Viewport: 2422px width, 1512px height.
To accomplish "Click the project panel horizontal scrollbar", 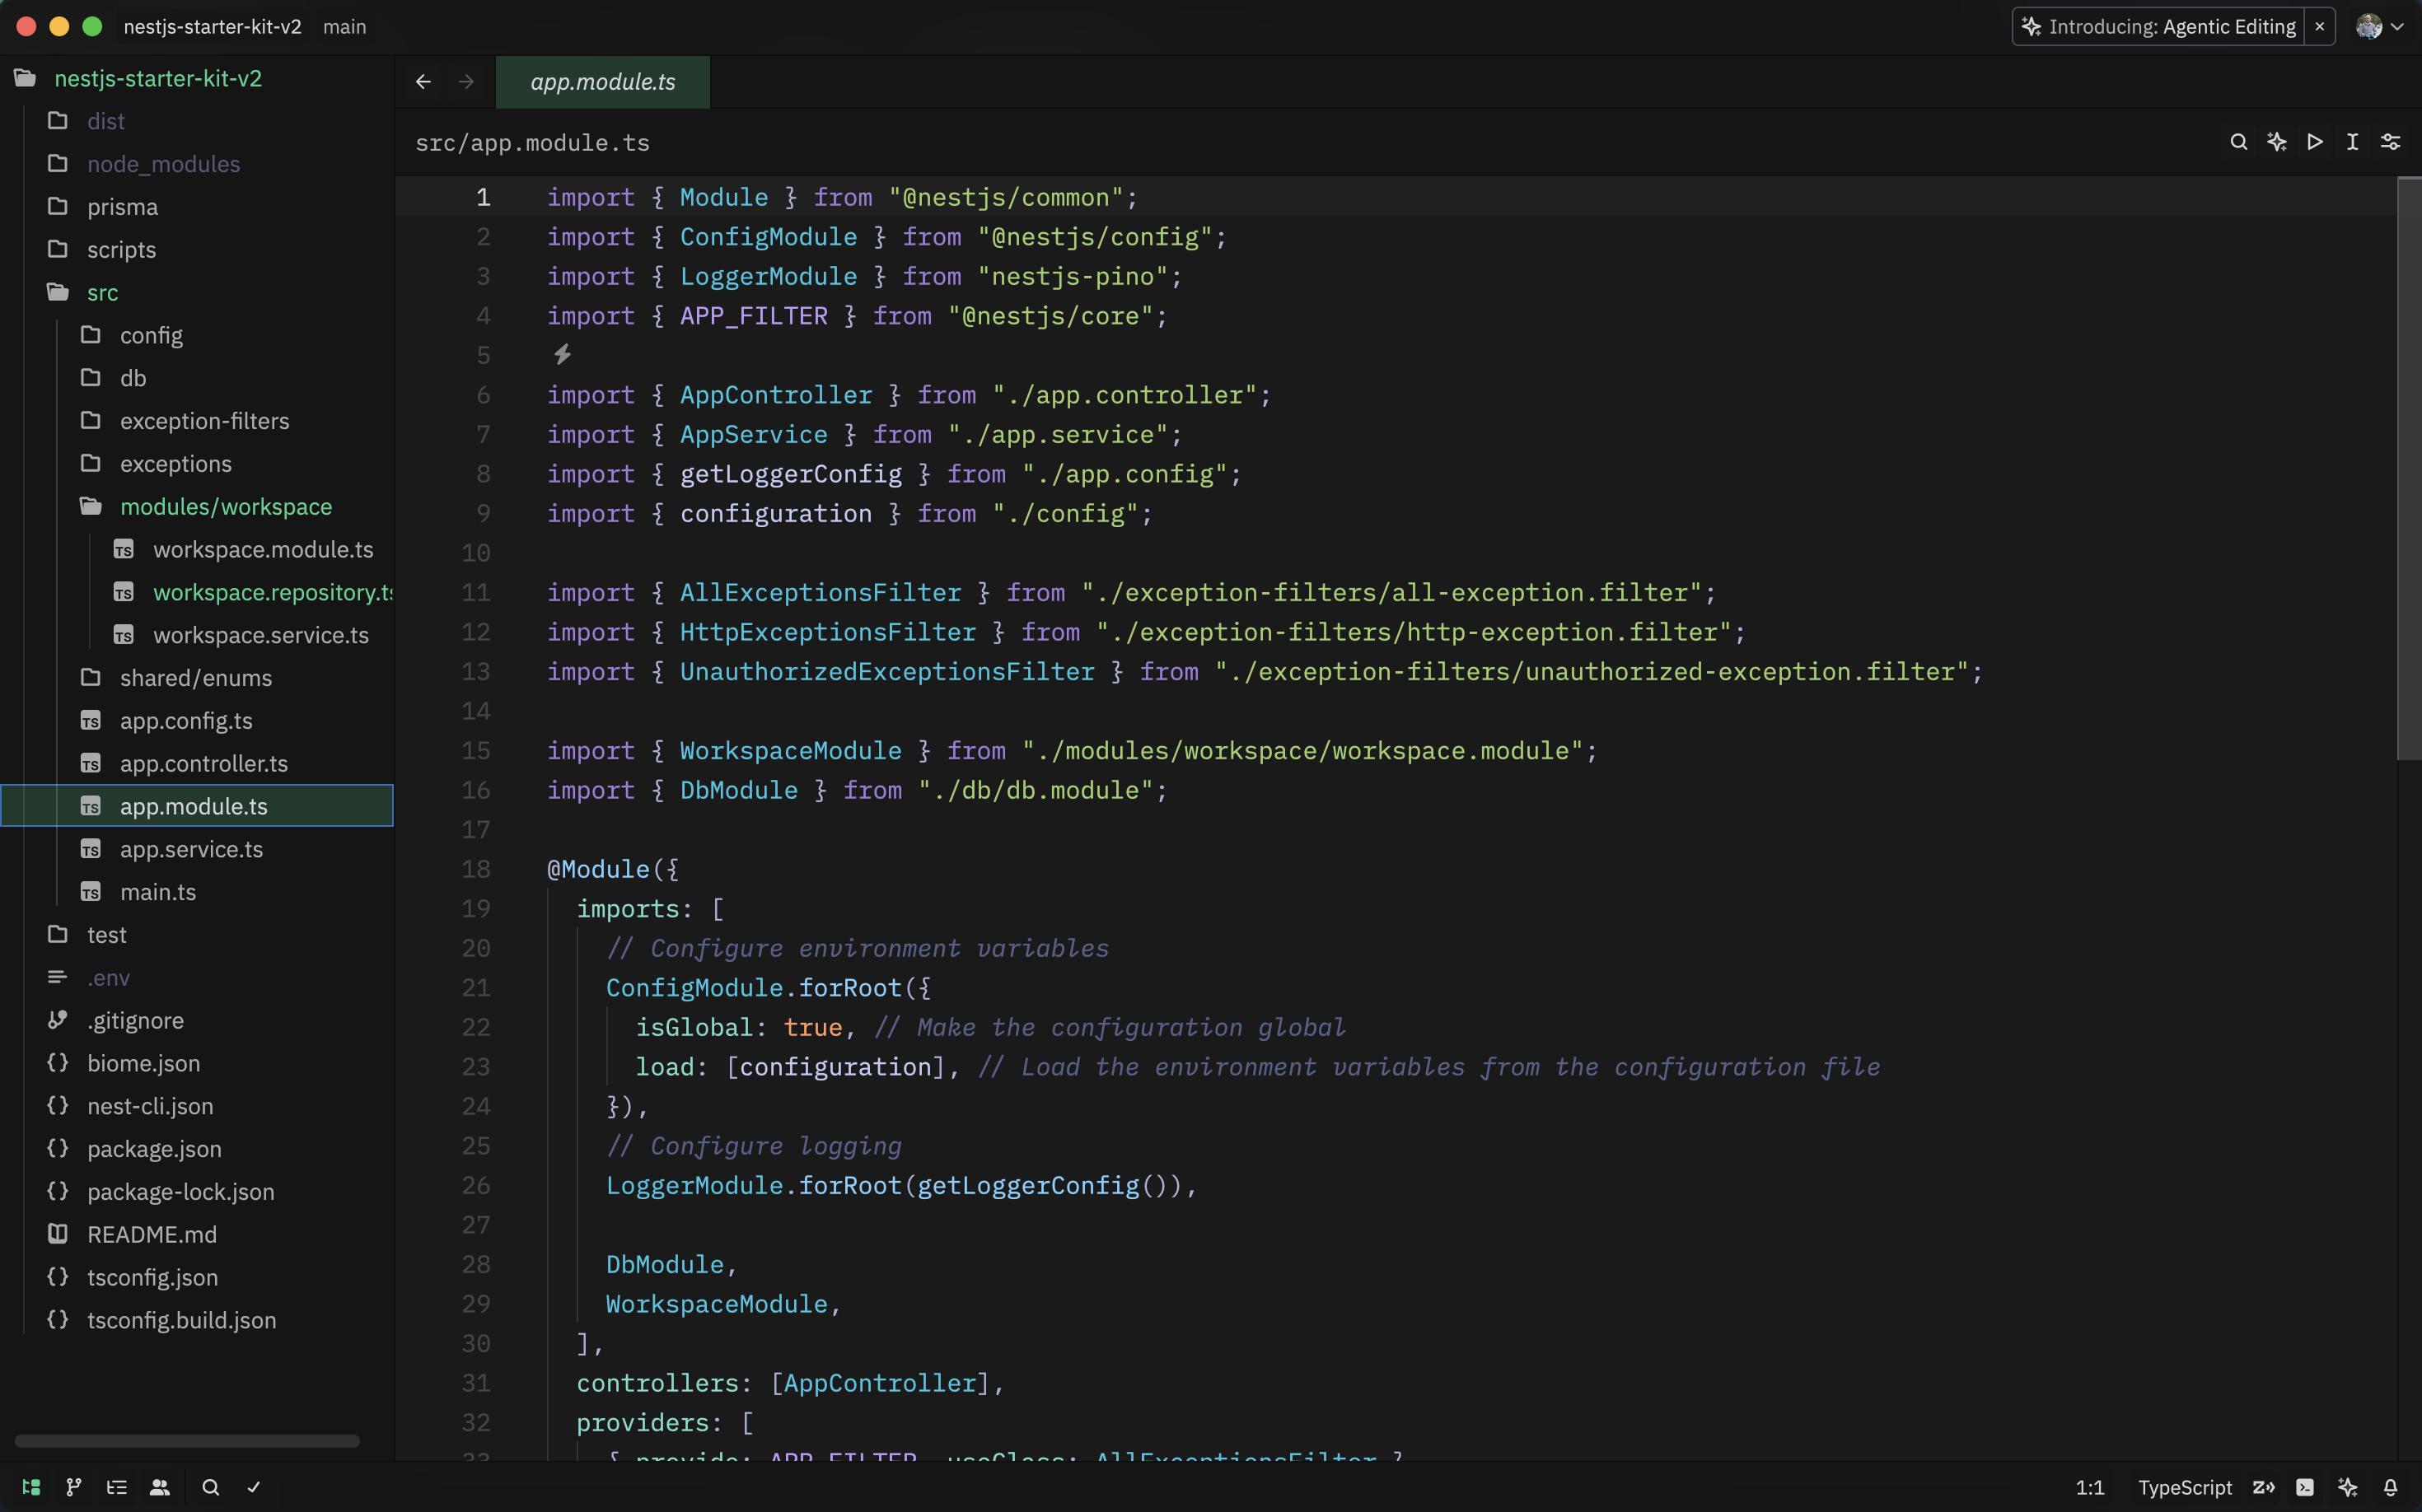I will click(x=187, y=1441).
